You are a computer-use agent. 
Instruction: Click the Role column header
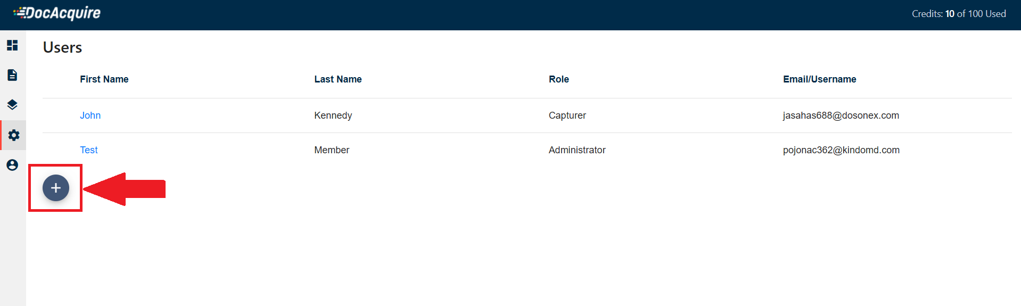558,79
